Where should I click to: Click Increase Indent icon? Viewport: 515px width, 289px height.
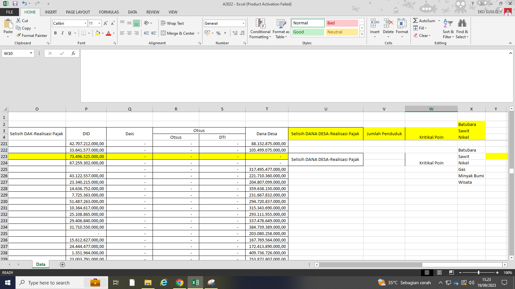(x=154, y=33)
